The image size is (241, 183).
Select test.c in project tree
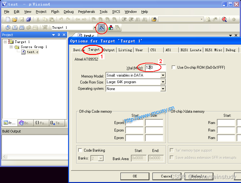click(x=33, y=52)
